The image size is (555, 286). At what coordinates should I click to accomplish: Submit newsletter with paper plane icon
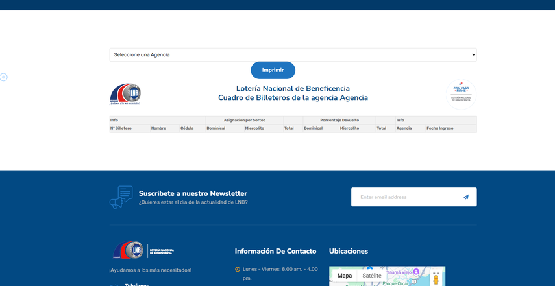[x=465, y=197]
